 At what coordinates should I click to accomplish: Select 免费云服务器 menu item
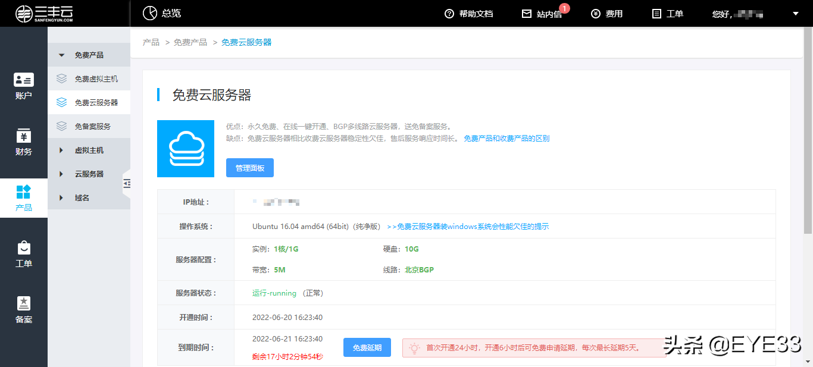[x=89, y=102]
